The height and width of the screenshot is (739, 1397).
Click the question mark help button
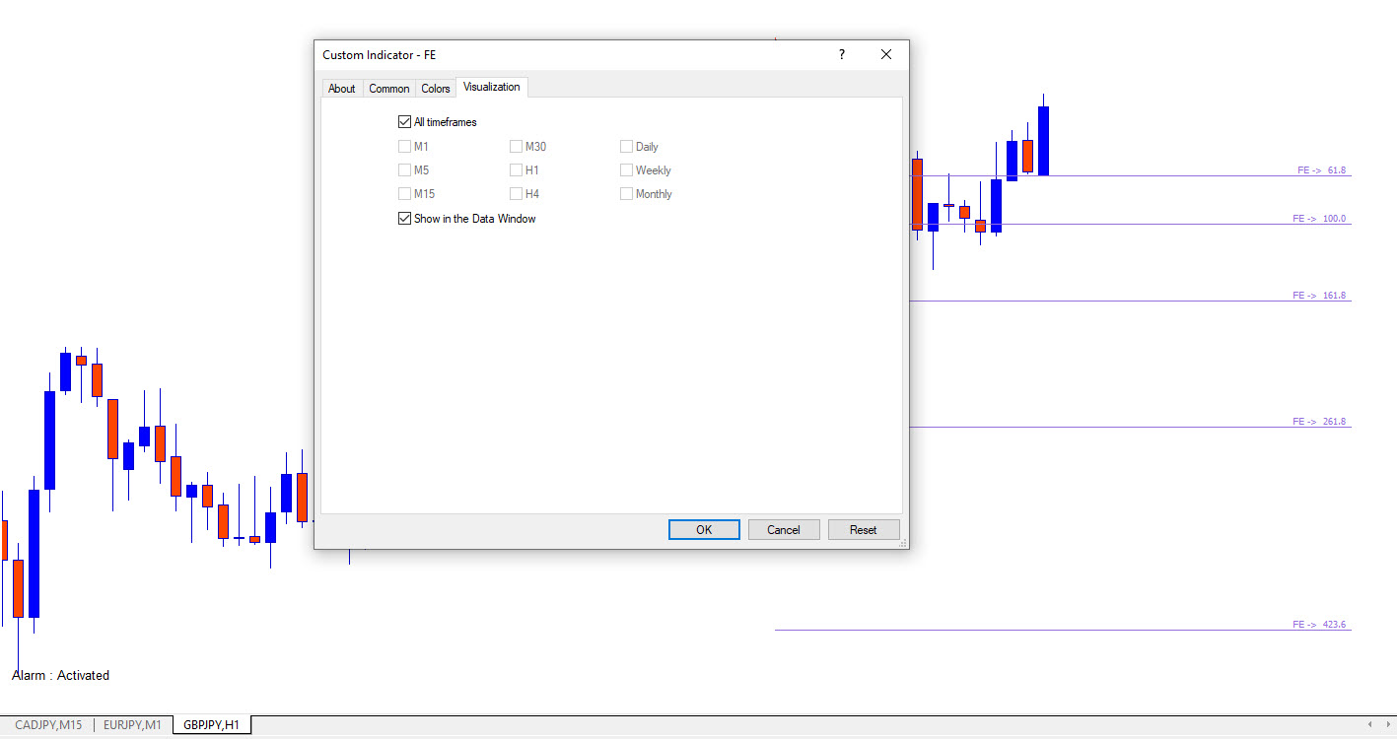pyautogui.click(x=841, y=55)
